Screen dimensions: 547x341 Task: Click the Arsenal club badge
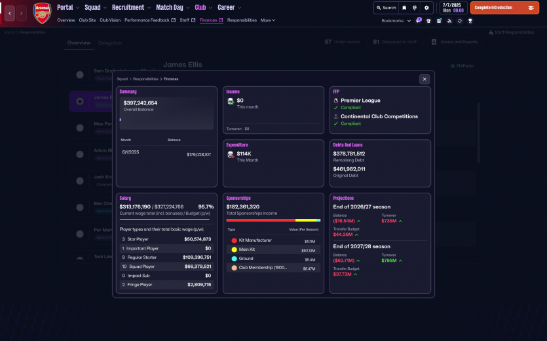(x=42, y=12)
